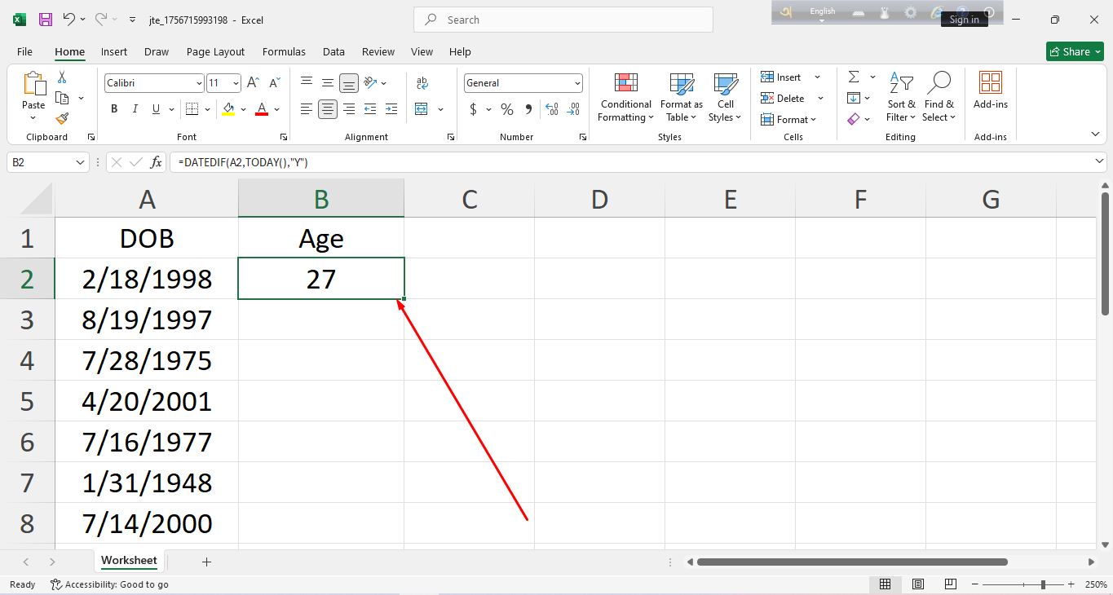Toggle bold formatting

pyautogui.click(x=114, y=109)
